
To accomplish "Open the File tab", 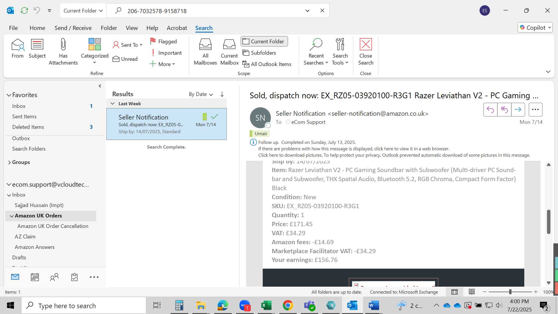I will (13, 28).
